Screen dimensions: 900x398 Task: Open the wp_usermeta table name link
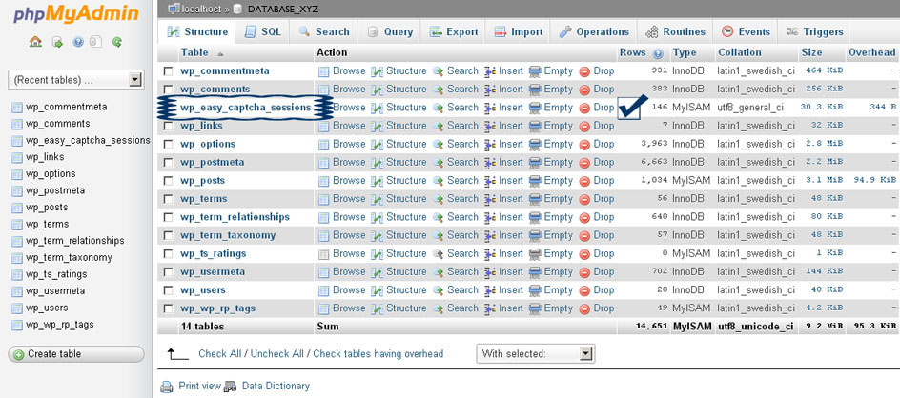coord(213,271)
